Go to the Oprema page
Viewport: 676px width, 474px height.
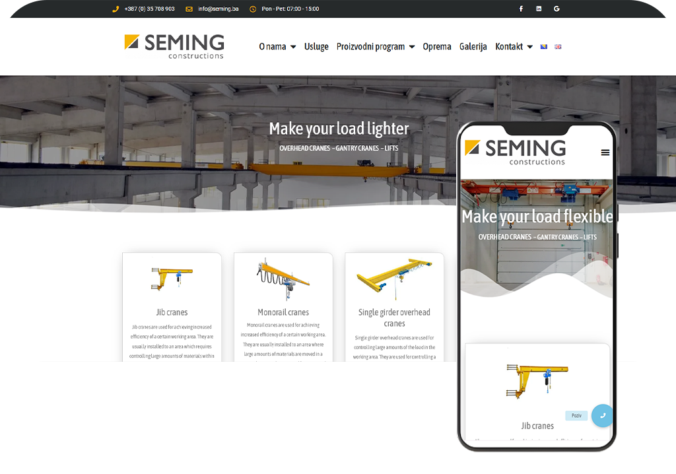437,47
